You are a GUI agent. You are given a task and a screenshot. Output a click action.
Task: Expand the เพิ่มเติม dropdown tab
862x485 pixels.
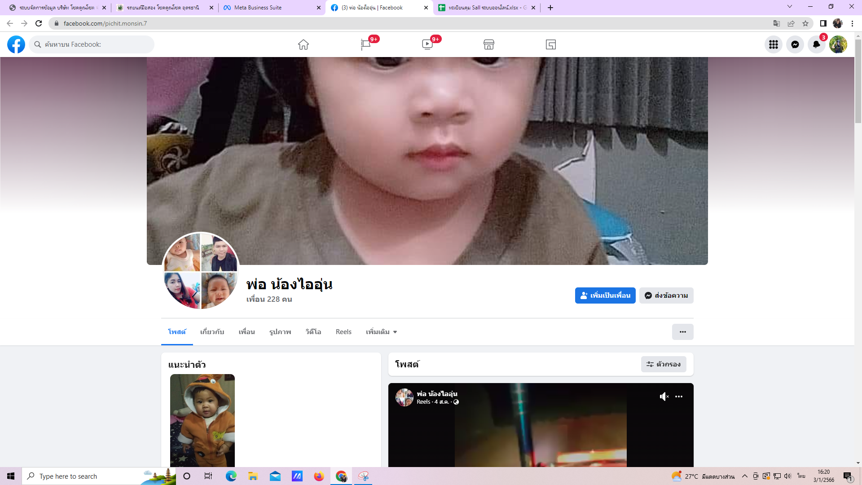[x=381, y=332]
